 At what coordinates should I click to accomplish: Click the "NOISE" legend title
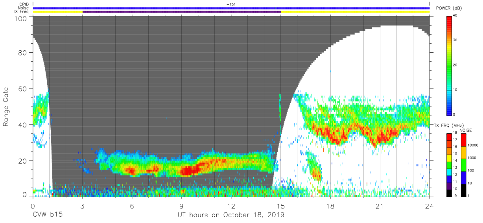point(465,130)
